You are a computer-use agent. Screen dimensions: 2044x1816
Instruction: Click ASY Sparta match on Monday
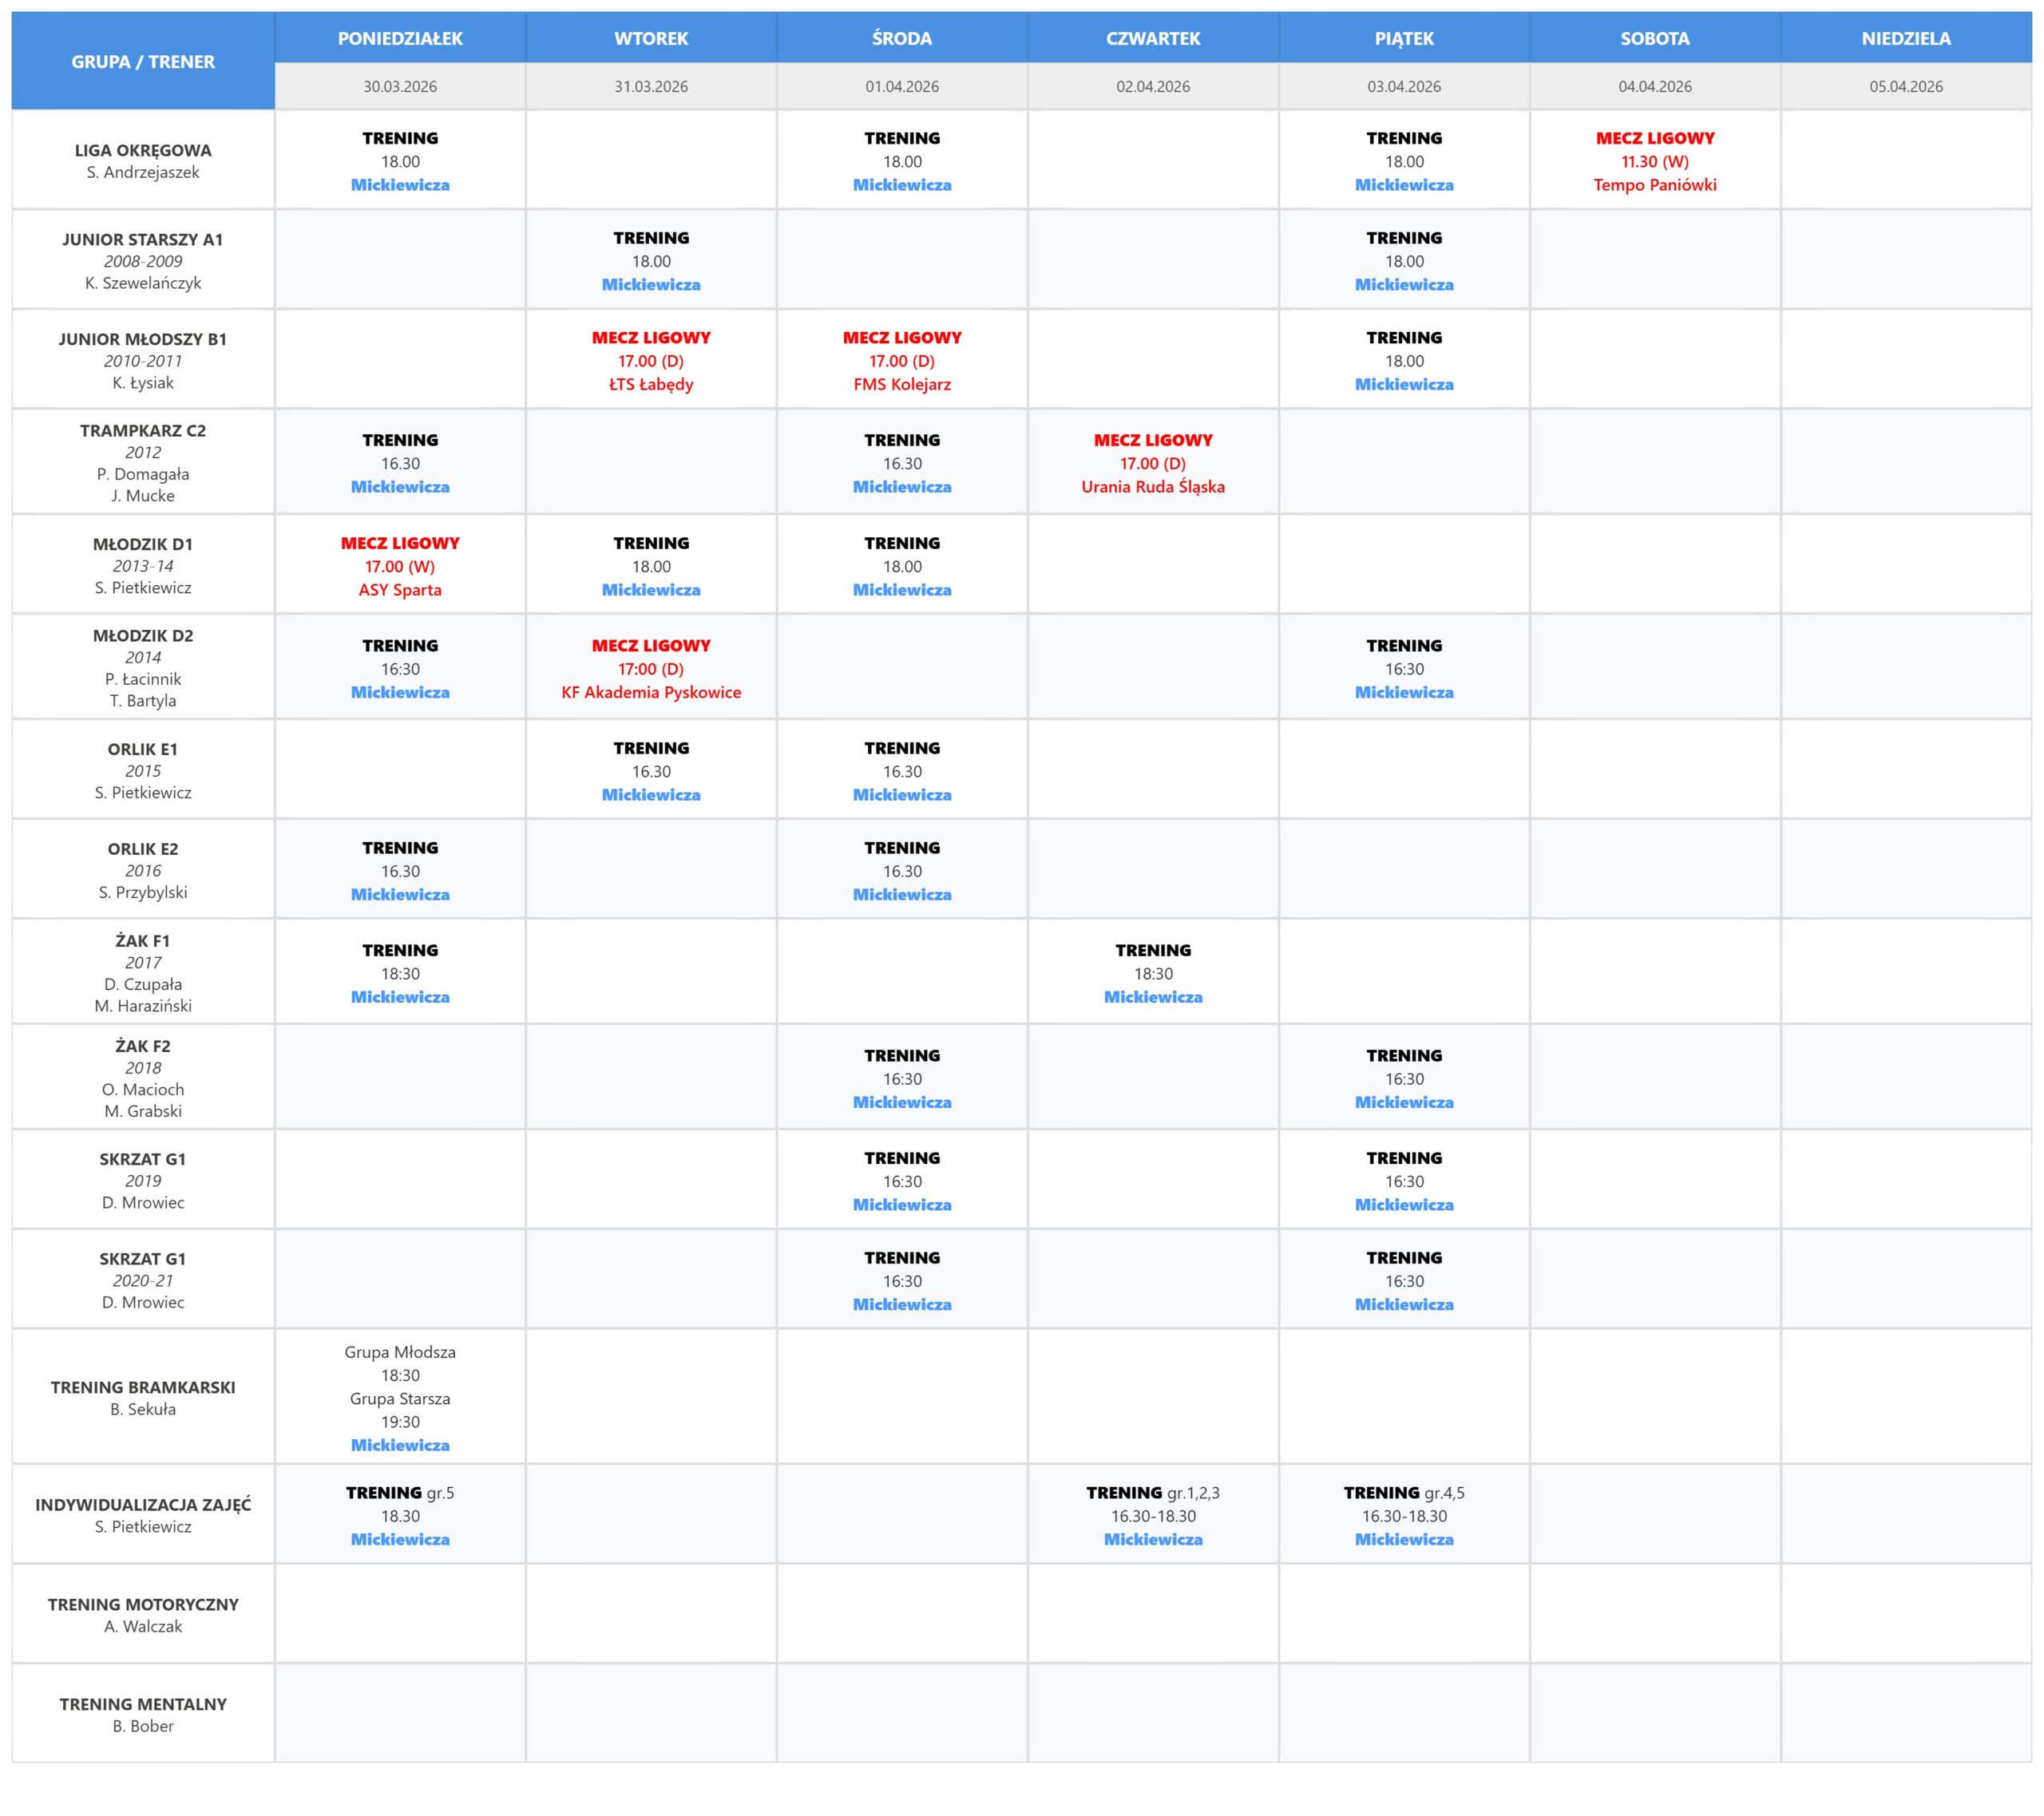(x=400, y=590)
